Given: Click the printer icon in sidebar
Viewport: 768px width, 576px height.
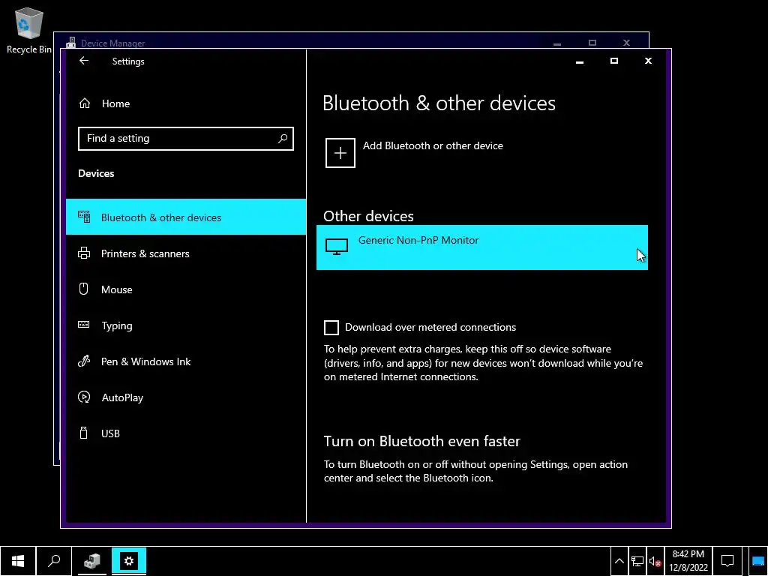Looking at the screenshot, I should [84, 253].
